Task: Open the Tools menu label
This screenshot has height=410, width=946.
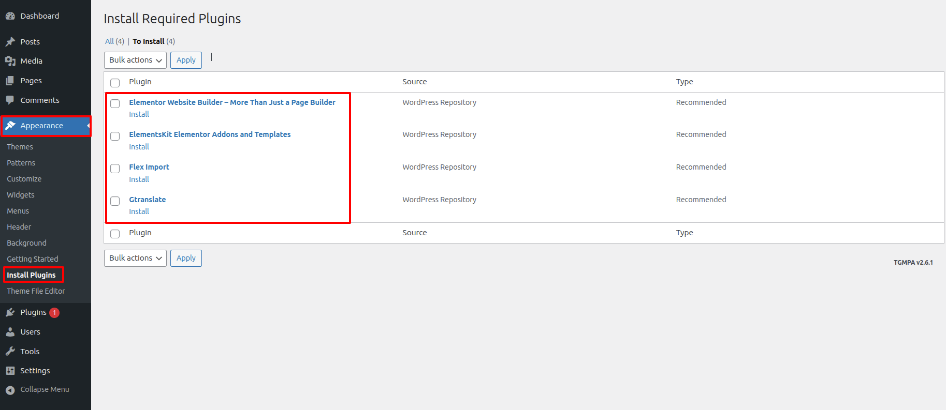Action: pos(30,352)
